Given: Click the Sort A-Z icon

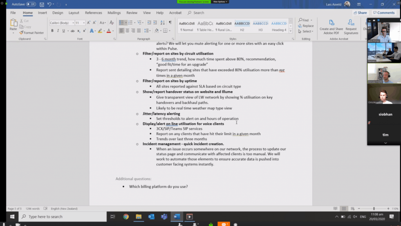Looking at the screenshot, I should (x=163, y=23).
